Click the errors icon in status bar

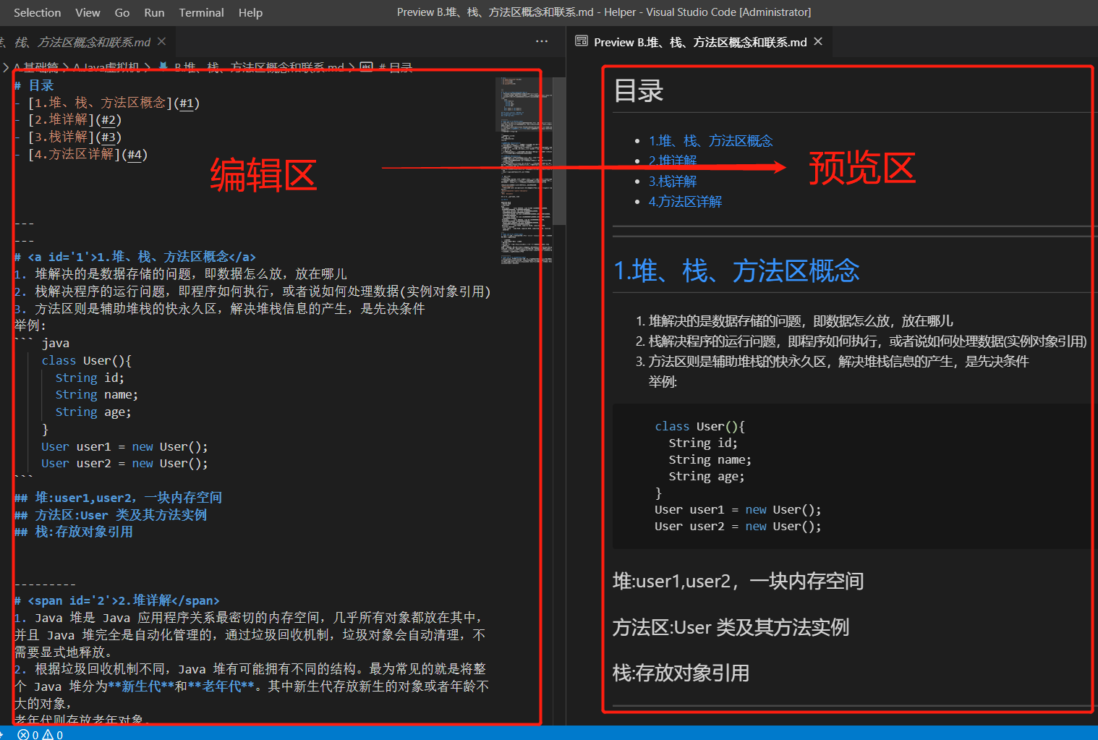[x=25, y=734]
